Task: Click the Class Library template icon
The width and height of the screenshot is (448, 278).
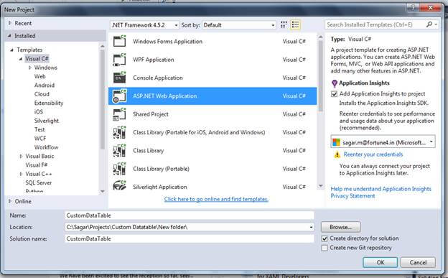Action: click(119, 150)
